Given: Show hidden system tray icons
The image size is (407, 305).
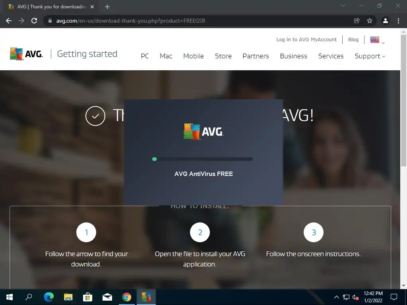Looking at the screenshot, I should pyautogui.click(x=336, y=297).
